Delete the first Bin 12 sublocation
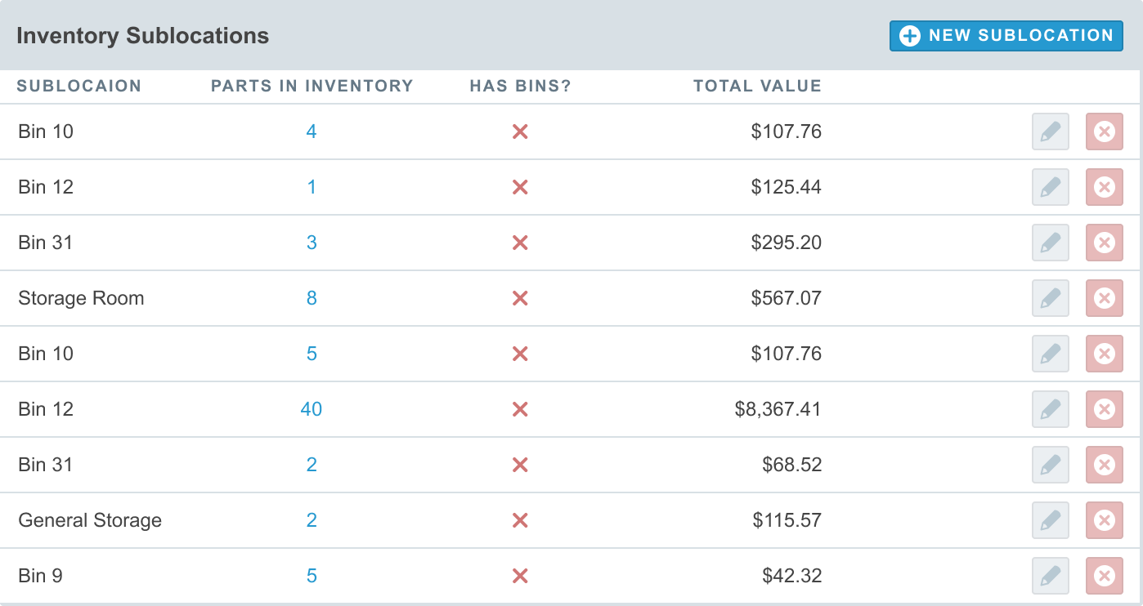Screen dimensions: 1143x606 pyautogui.click(x=1104, y=187)
